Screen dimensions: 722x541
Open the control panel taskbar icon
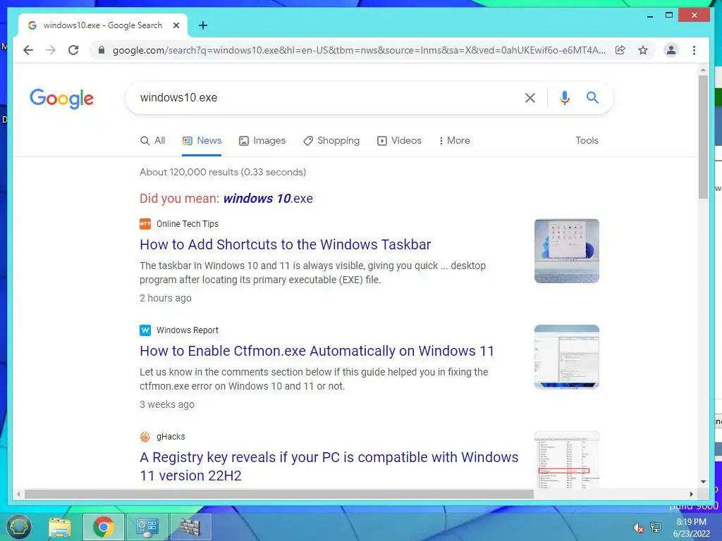click(x=147, y=527)
